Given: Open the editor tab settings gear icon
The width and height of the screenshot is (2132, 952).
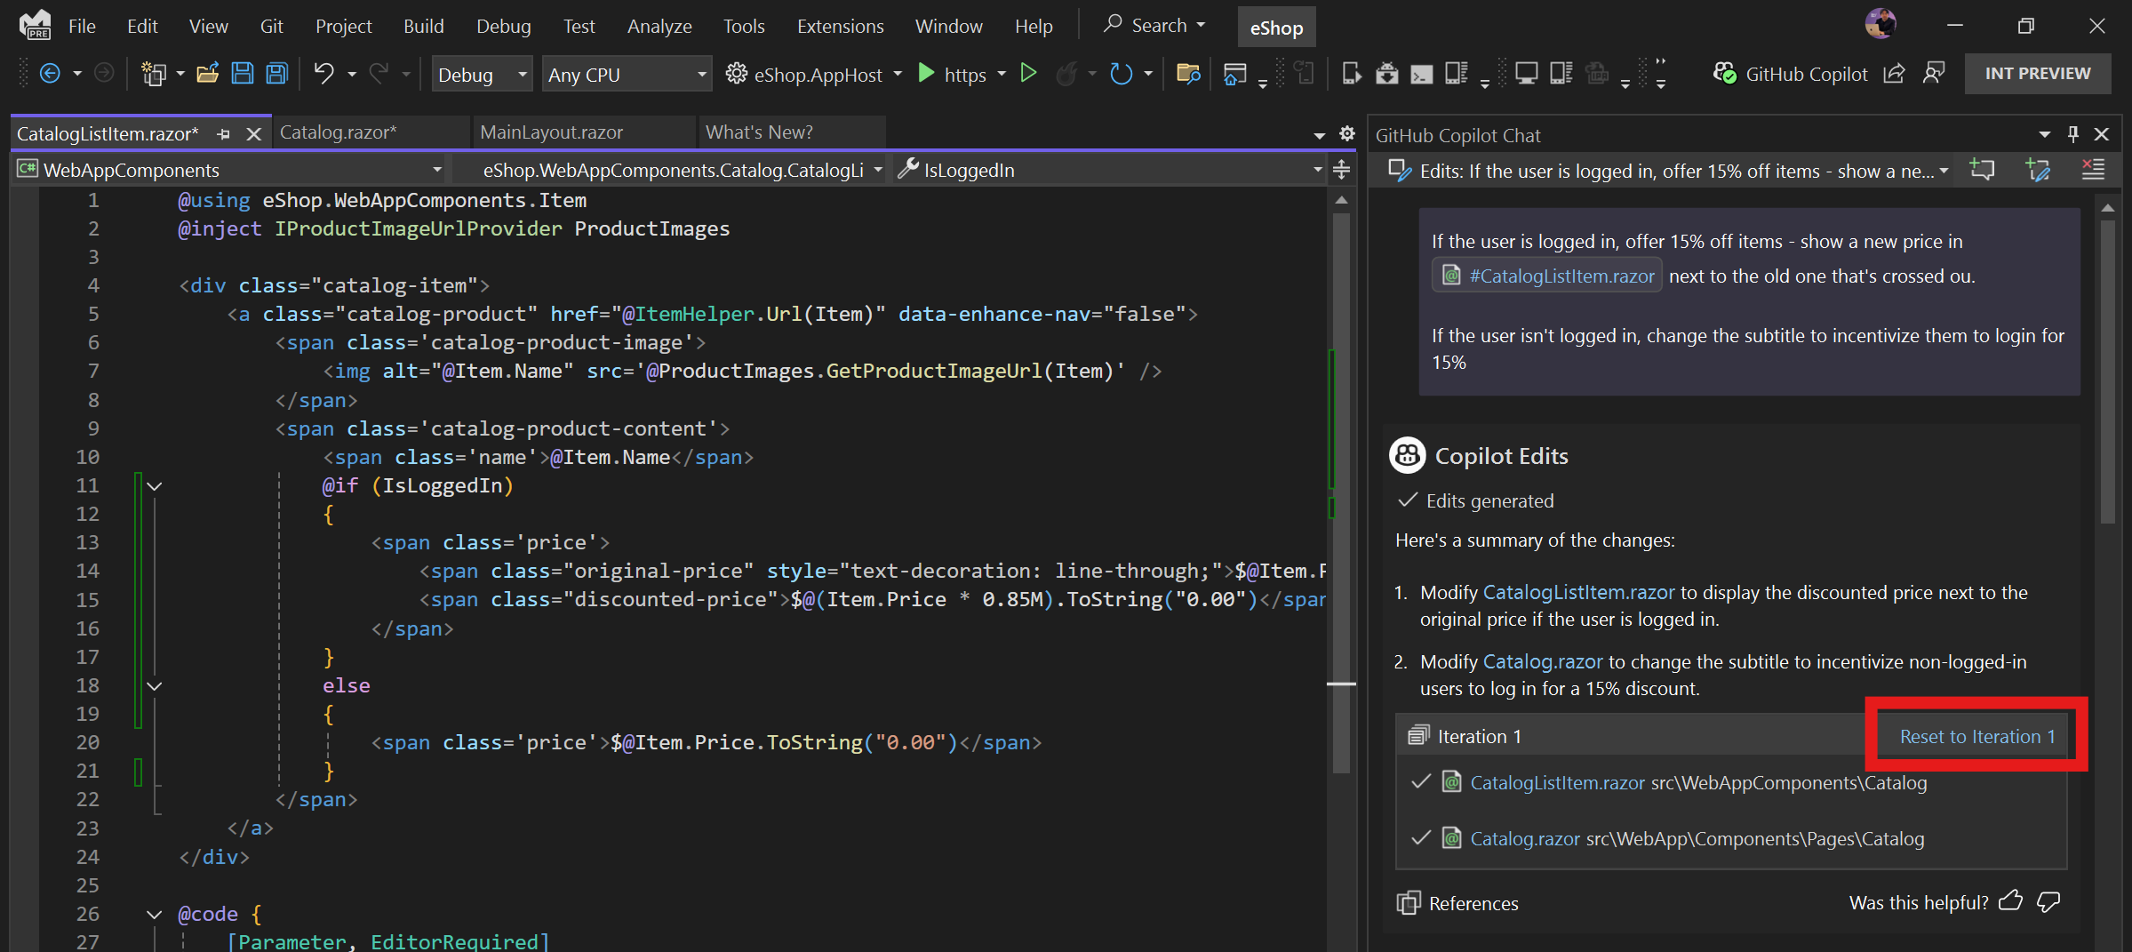Looking at the screenshot, I should pos(1347,133).
